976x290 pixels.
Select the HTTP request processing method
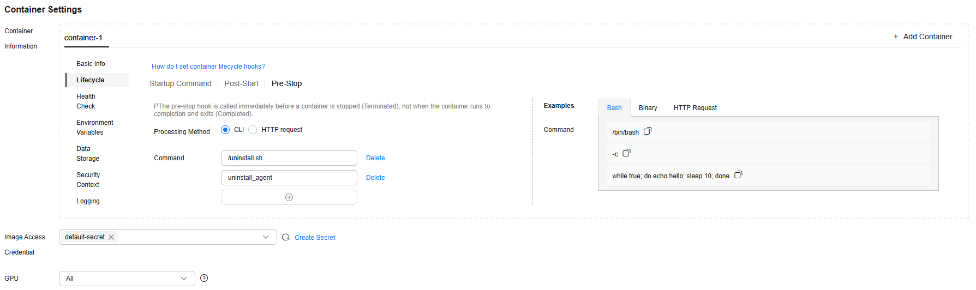pyautogui.click(x=253, y=130)
